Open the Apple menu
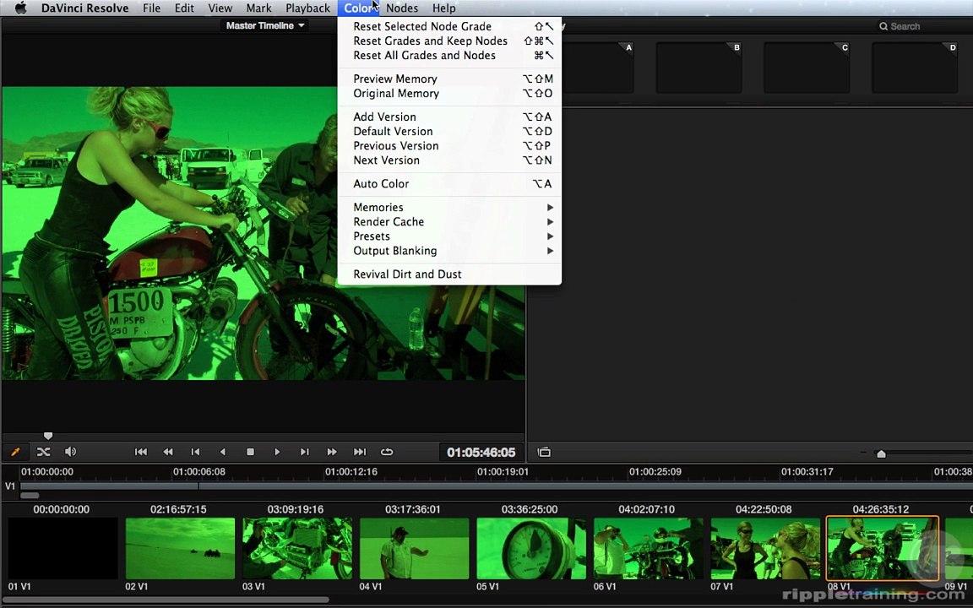This screenshot has width=973, height=608. 20,8
